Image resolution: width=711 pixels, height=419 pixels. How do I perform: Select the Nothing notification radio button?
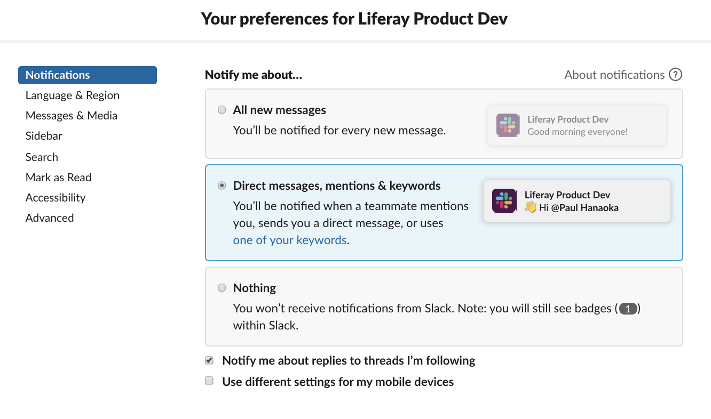point(222,288)
